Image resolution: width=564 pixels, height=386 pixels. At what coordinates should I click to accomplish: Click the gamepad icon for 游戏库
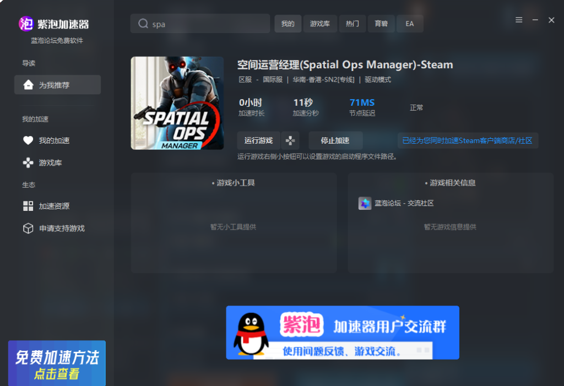[x=28, y=162]
